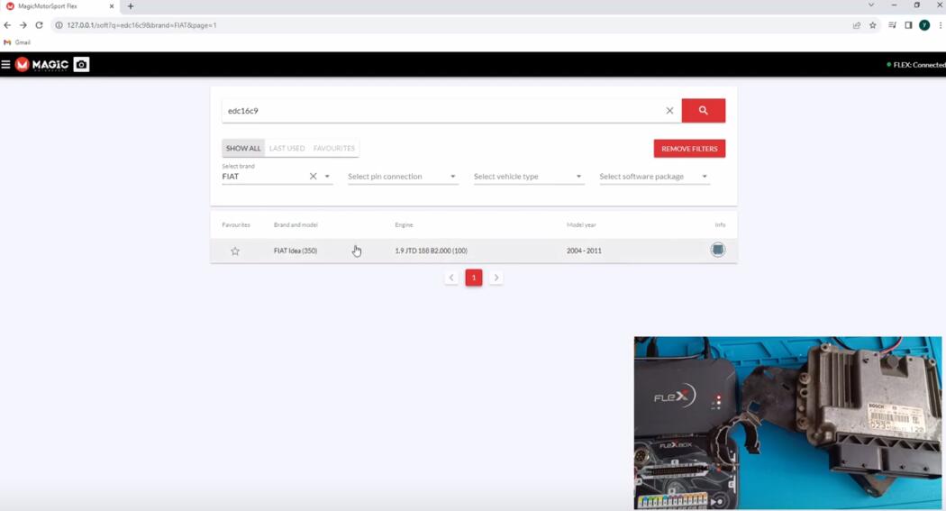946x511 pixels.
Task: Go to the previous results page
Action: (451, 278)
